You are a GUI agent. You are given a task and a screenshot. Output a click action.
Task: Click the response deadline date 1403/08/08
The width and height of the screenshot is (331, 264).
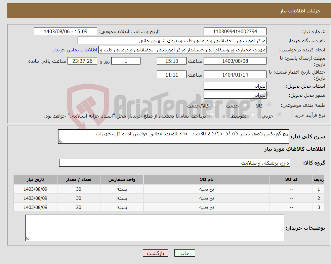click(235, 61)
